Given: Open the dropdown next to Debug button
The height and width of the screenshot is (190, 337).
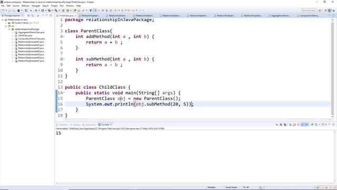Looking at the screenshot, I should click(39, 11).
